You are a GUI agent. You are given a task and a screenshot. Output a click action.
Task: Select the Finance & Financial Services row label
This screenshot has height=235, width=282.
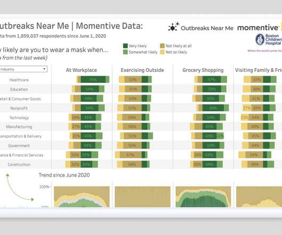coord(22,155)
